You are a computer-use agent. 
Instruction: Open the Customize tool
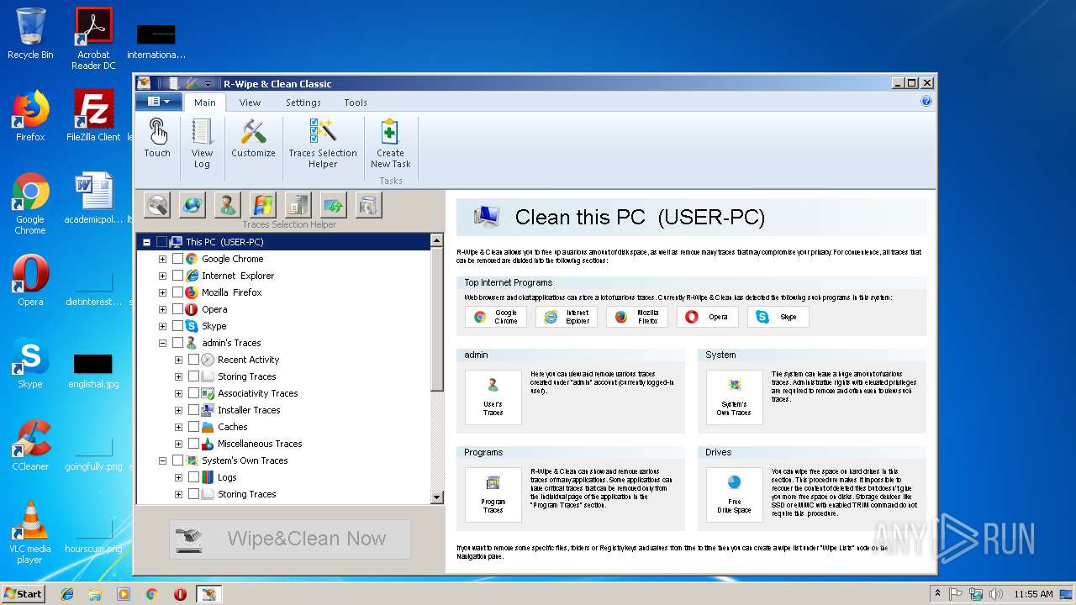253,138
